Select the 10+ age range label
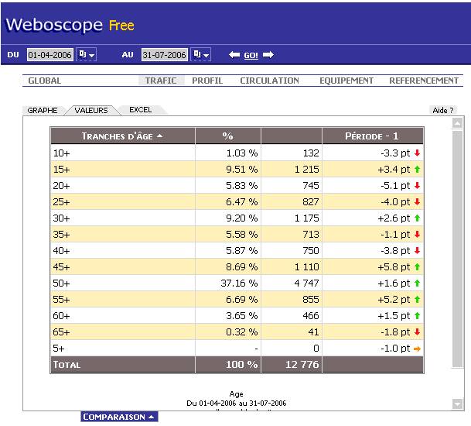 click(x=61, y=153)
